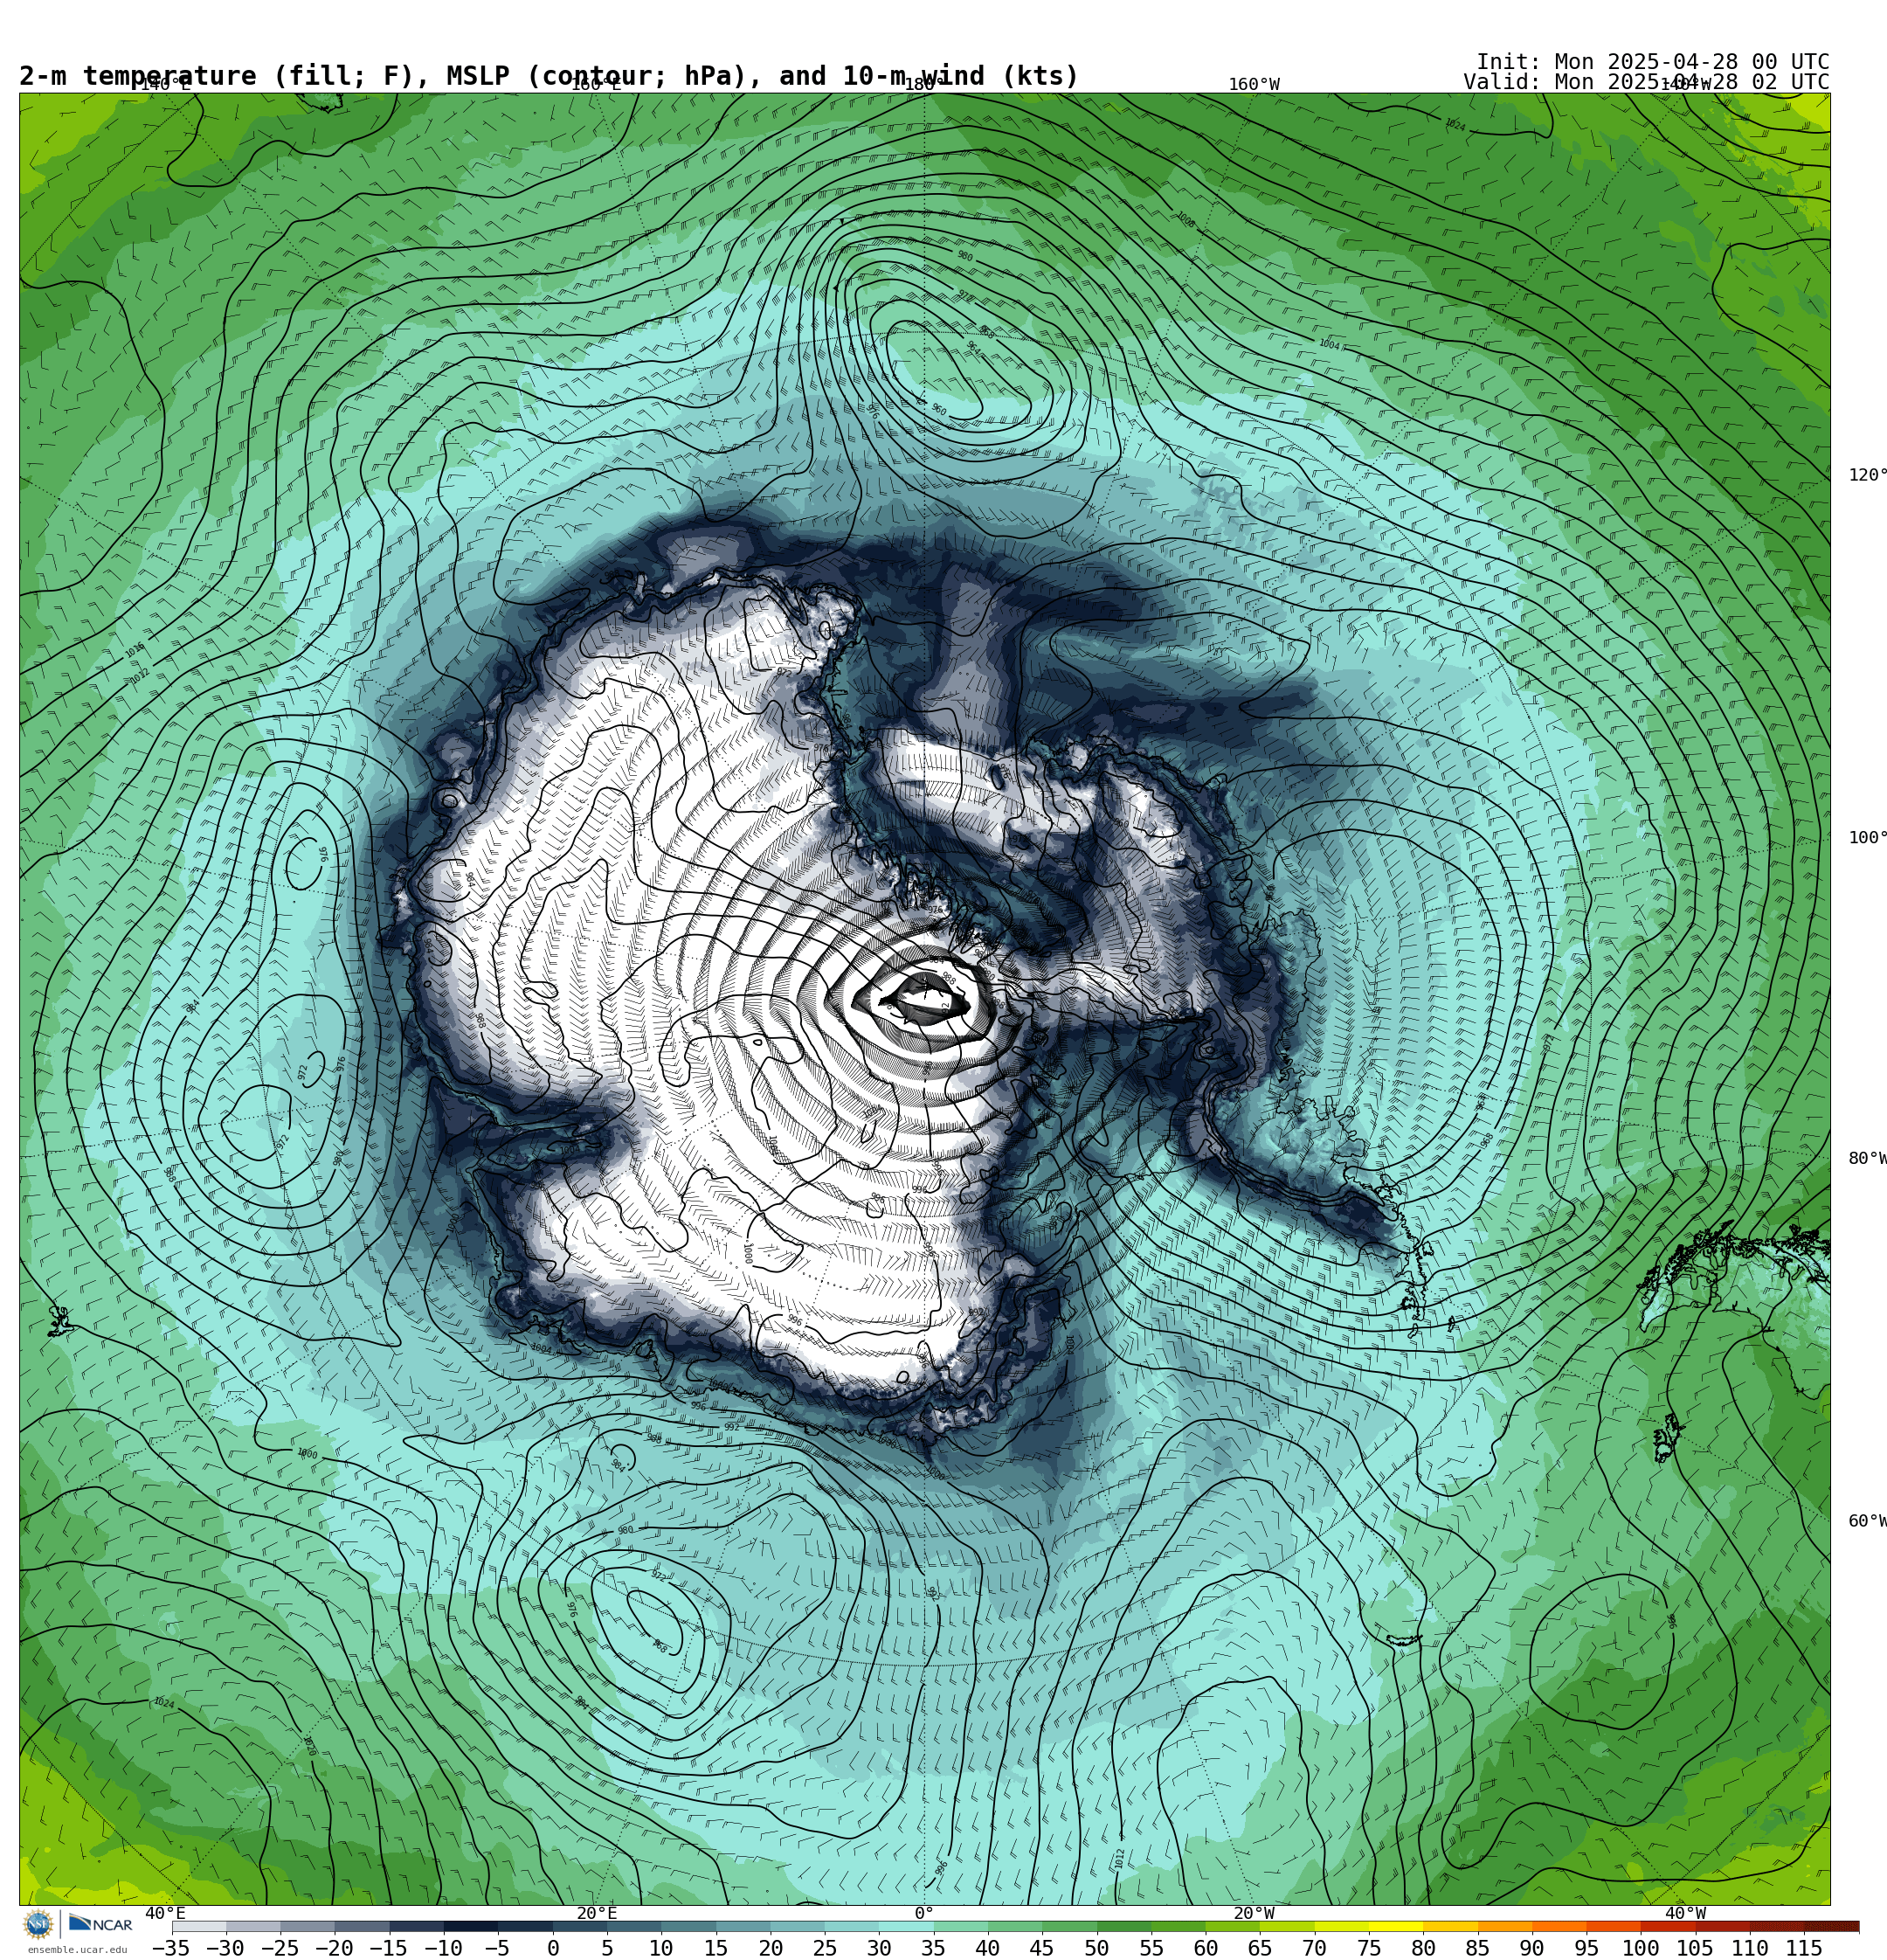Click the 95 colorbar tick label
Image resolution: width=1887 pixels, height=1960 pixels.
[x=1587, y=1948]
